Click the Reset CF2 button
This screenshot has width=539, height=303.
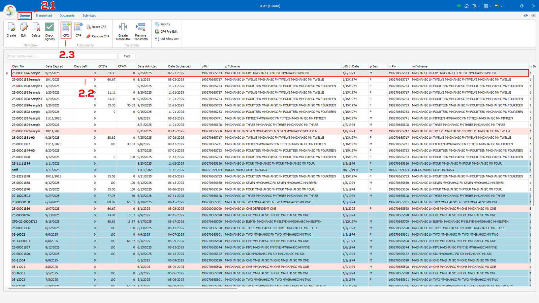pyautogui.click(x=96, y=27)
